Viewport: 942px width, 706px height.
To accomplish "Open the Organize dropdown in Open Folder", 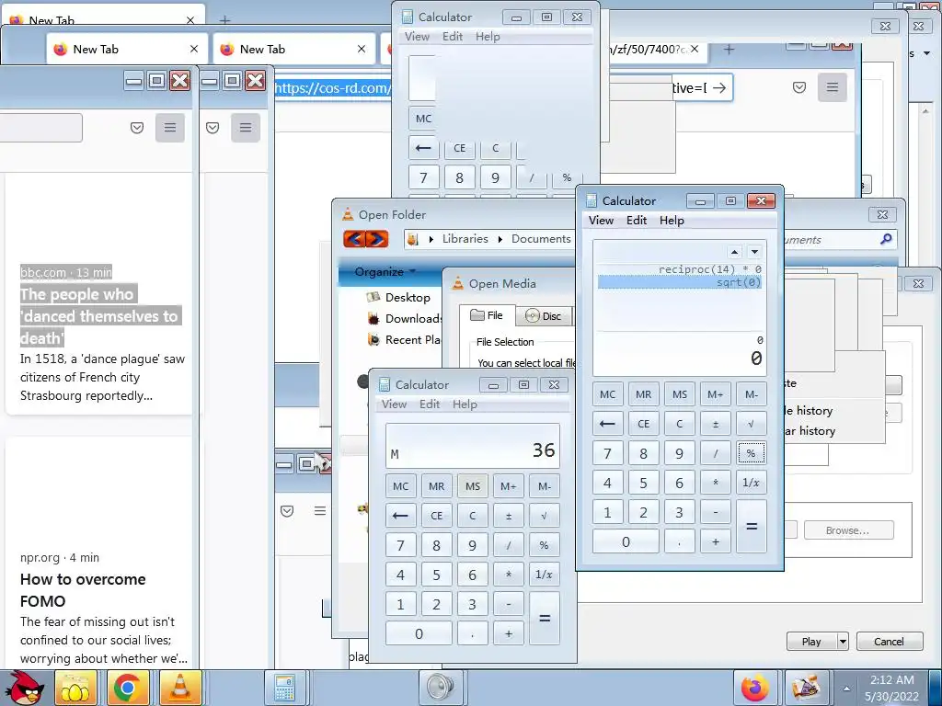I will (x=385, y=271).
